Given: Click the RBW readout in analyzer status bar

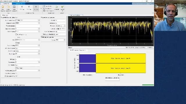Looking at the screenshot, I should click(x=130, y=48).
